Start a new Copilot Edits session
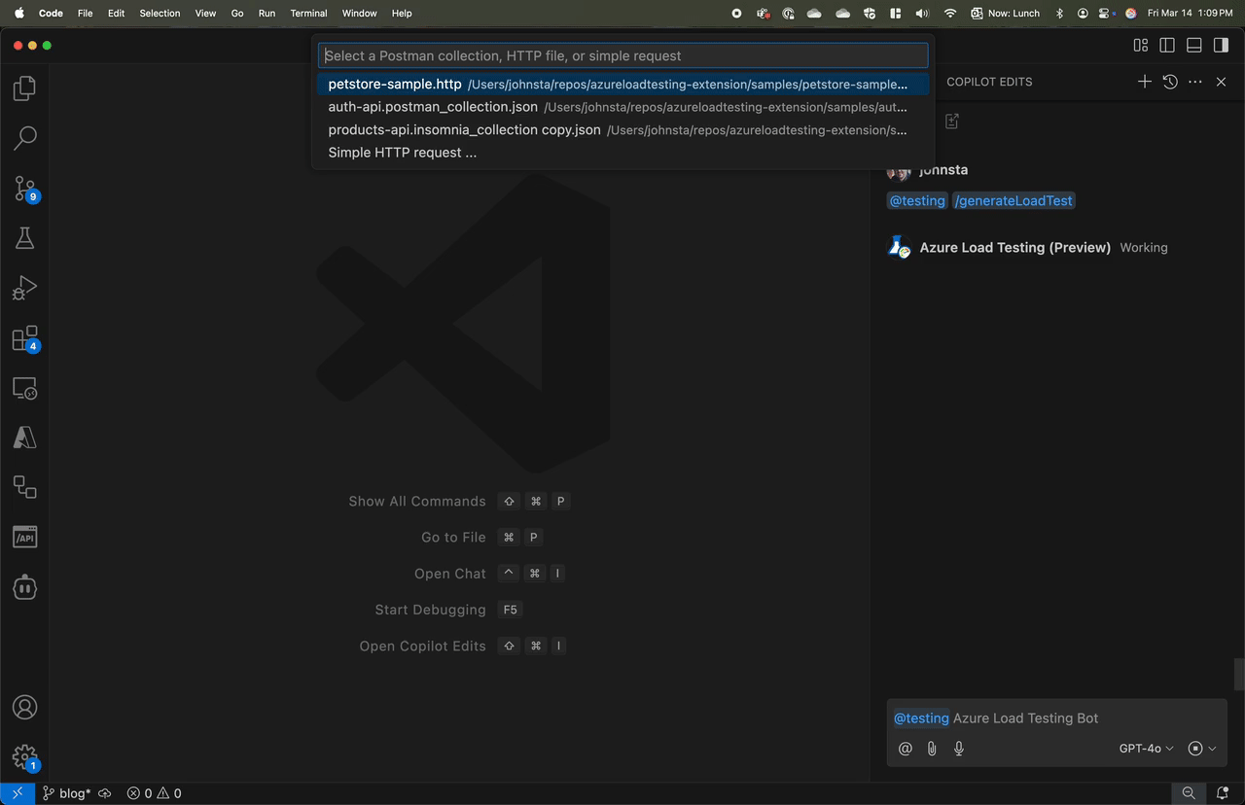Viewport: 1245px width, 805px height. tap(1145, 82)
